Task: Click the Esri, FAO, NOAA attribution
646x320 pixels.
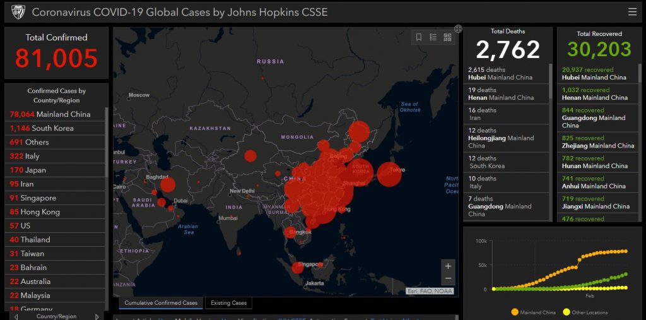Action: pos(430,291)
